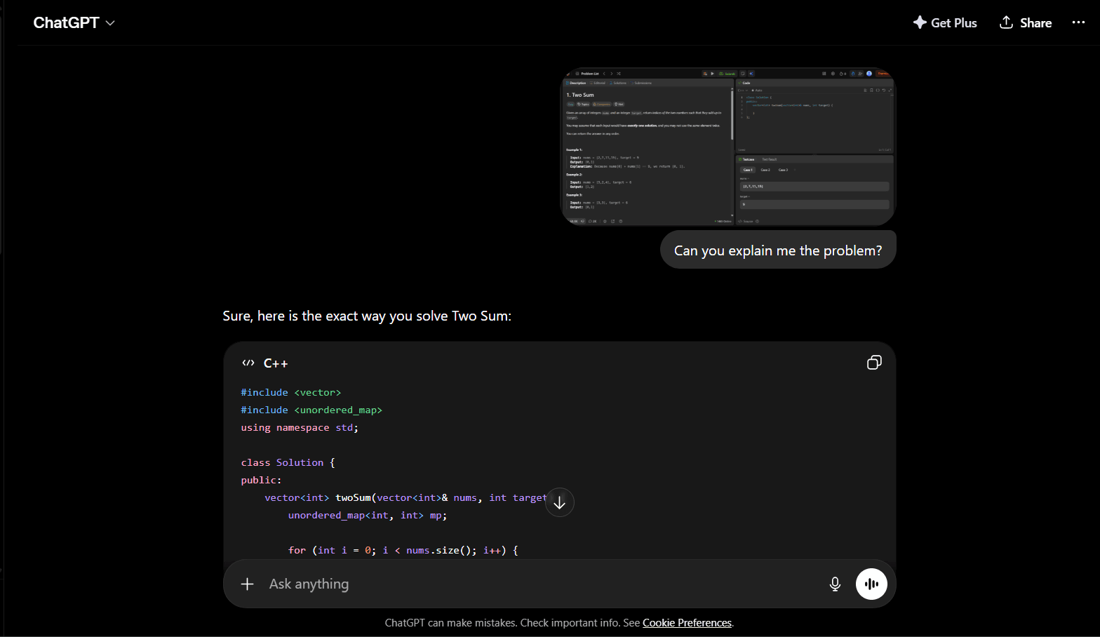Click the Share button

click(x=1026, y=22)
